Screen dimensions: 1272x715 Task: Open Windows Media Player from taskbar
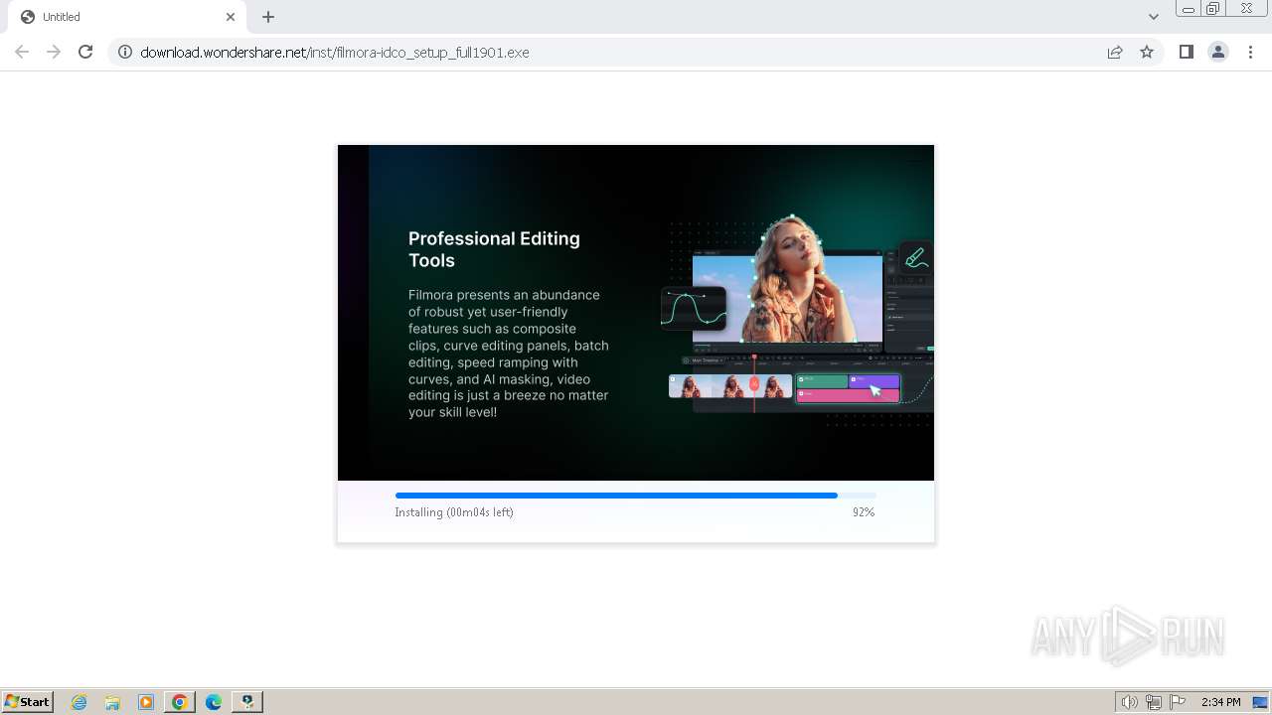point(146,702)
